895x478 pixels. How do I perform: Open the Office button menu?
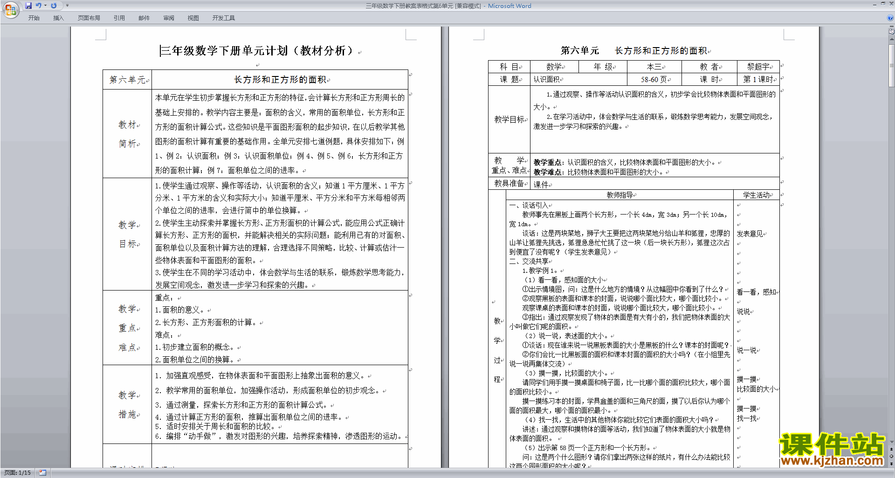(x=10, y=10)
